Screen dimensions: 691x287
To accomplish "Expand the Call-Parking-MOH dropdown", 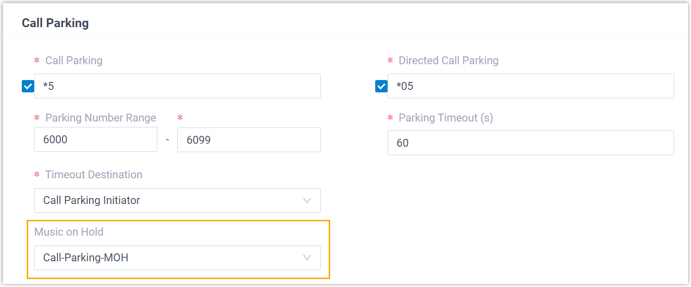I will click(x=177, y=258).
